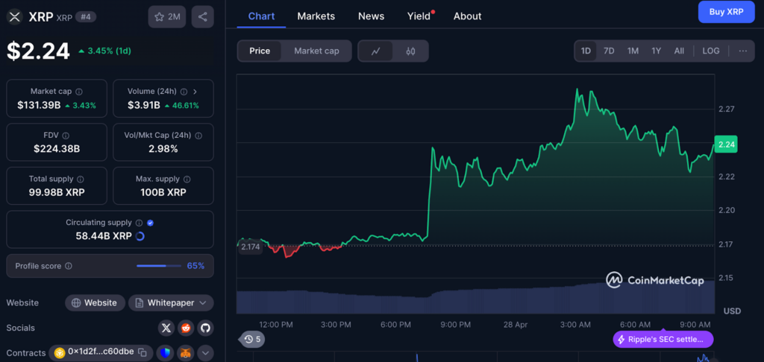
Task: Open XRP's X (Twitter) social link
Action: click(166, 328)
